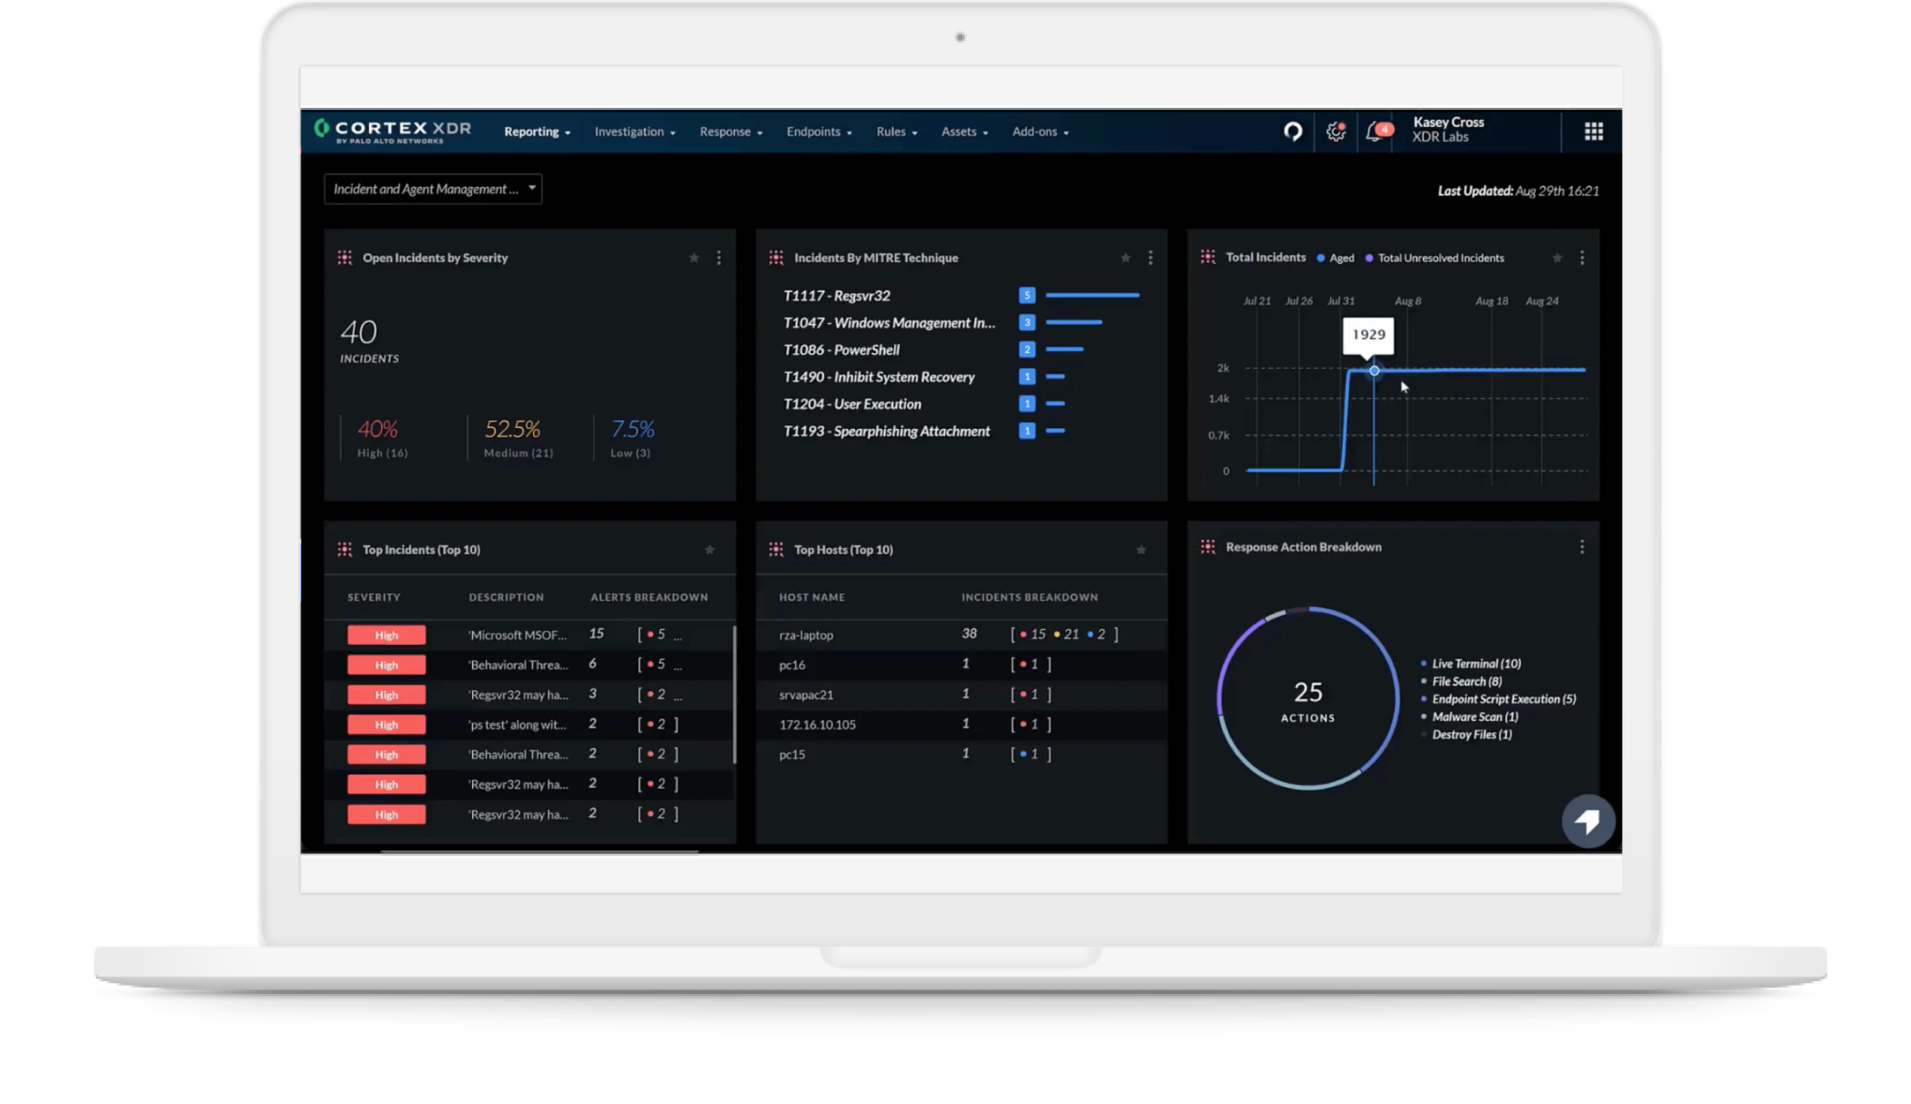Favorite the Top Incidents widget

click(710, 550)
